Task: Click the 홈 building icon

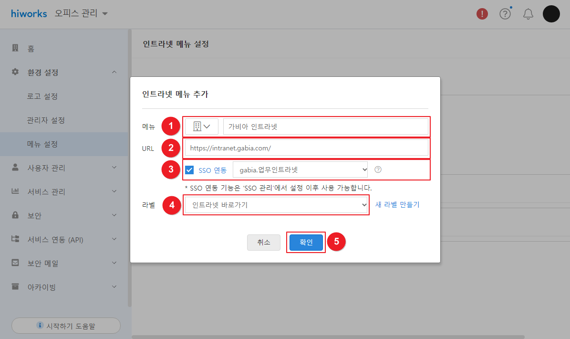Action: tap(15, 48)
